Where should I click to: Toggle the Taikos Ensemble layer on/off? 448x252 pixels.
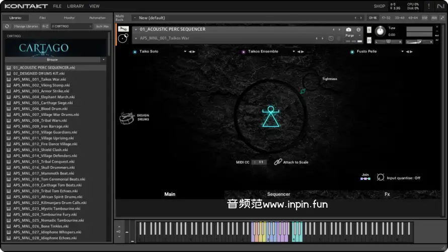pos(244,51)
